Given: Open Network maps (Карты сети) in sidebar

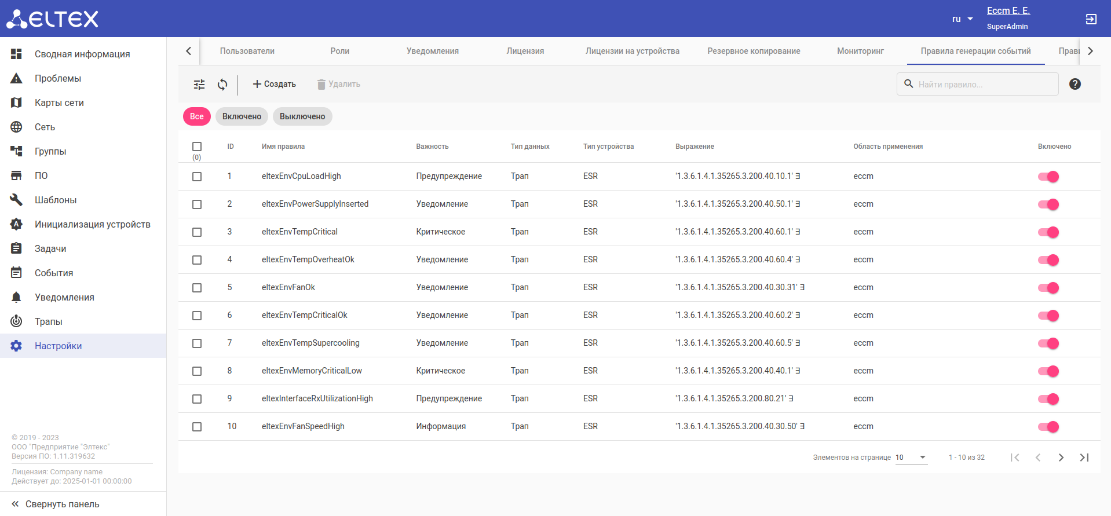Looking at the screenshot, I should [x=59, y=103].
